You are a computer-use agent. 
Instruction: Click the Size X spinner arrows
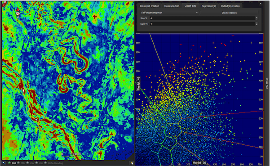[x=257, y=18]
